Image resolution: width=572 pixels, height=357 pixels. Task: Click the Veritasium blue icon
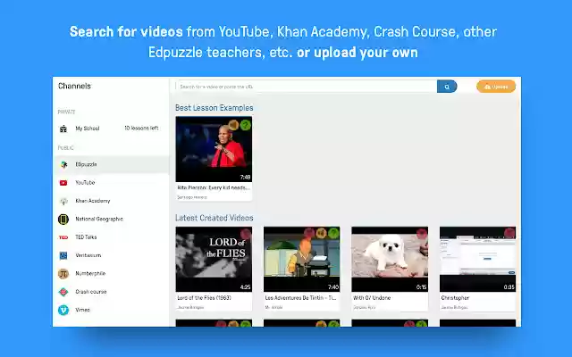63,256
